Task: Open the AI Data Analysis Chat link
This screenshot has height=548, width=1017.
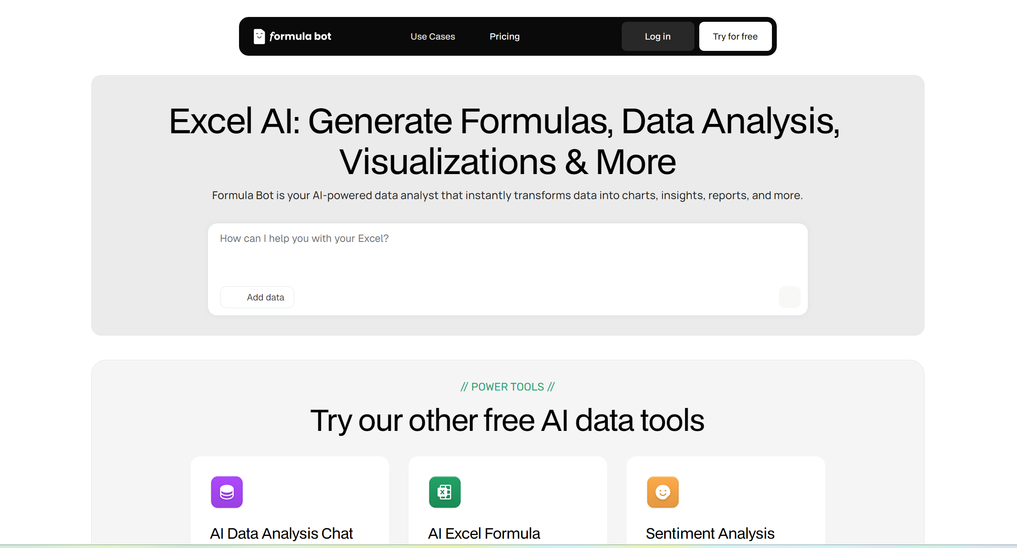Action: pyautogui.click(x=281, y=533)
